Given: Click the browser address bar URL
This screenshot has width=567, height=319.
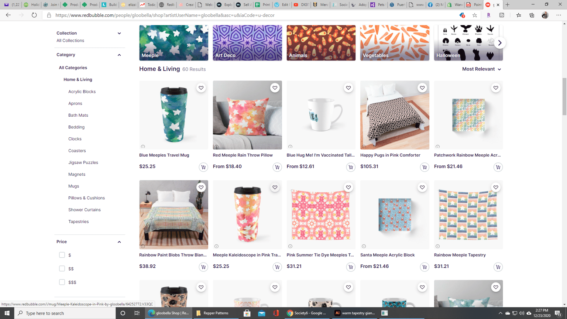Looking at the screenshot, I should (165, 15).
